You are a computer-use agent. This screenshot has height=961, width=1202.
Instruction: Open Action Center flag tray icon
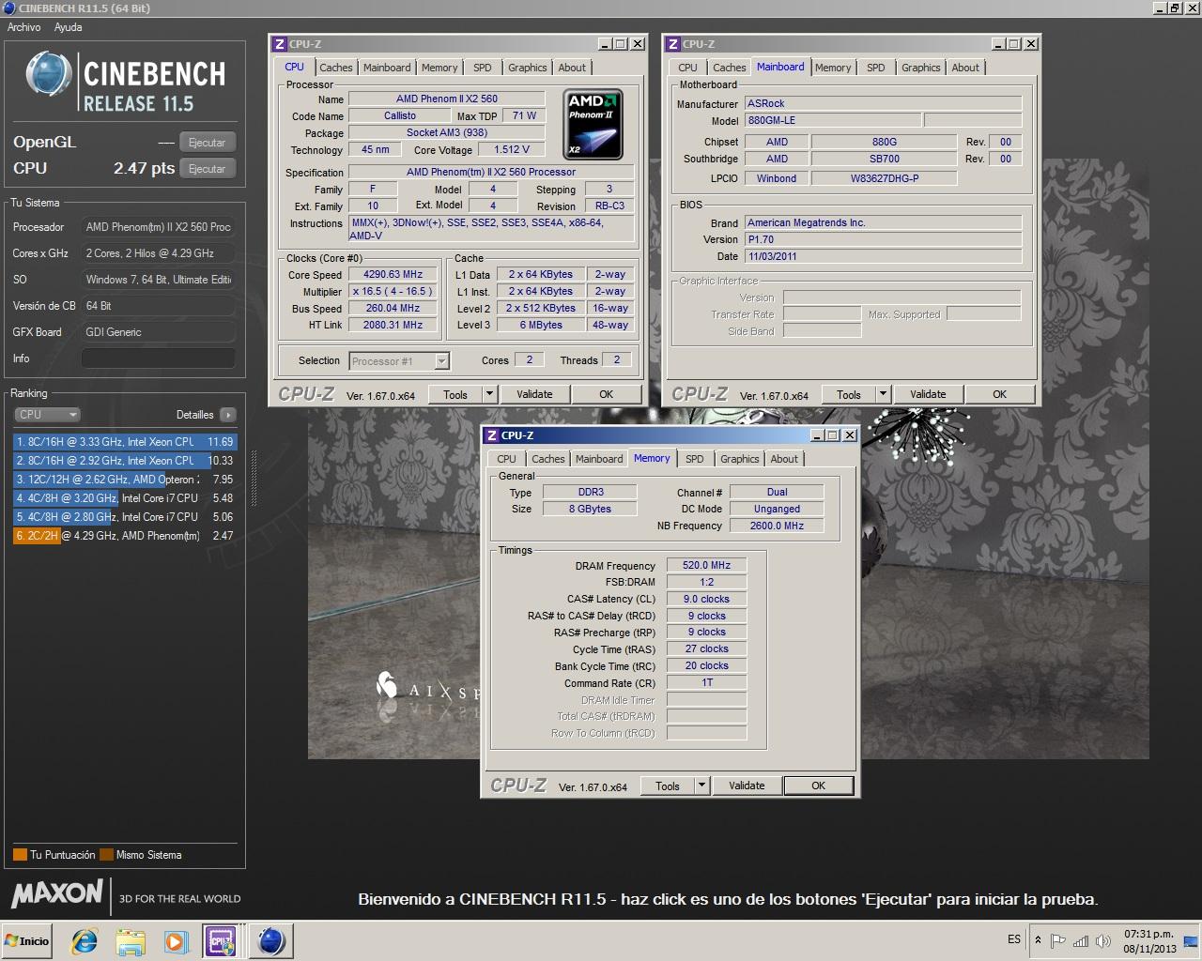click(1057, 939)
